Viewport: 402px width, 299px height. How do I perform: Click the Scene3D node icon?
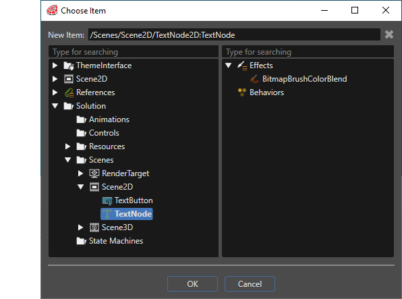(94, 227)
